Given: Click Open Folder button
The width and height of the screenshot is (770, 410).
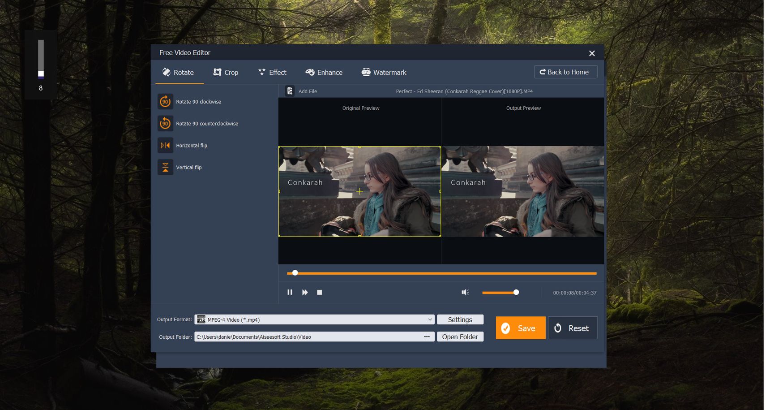Looking at the screenshot, I should click(460, 337).
